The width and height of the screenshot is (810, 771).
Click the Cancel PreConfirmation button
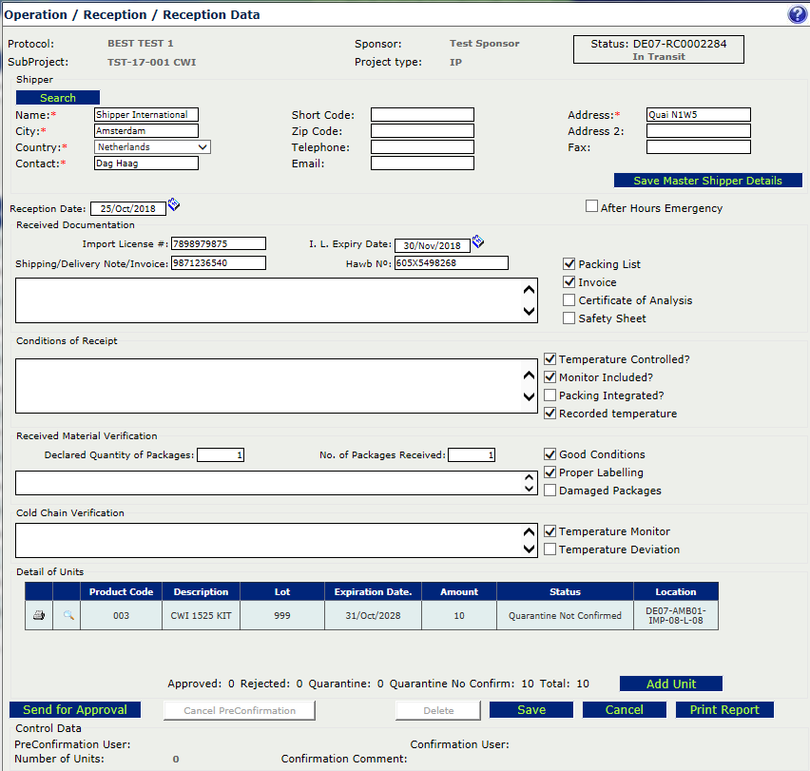tap(240, 710)
